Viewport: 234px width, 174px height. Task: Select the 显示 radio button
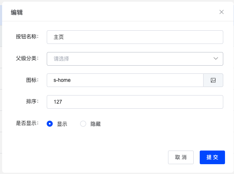pos(50,124)
